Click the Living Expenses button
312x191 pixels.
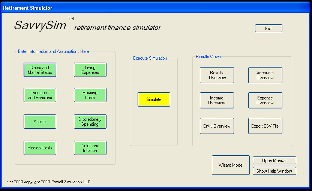click(90, 70)
